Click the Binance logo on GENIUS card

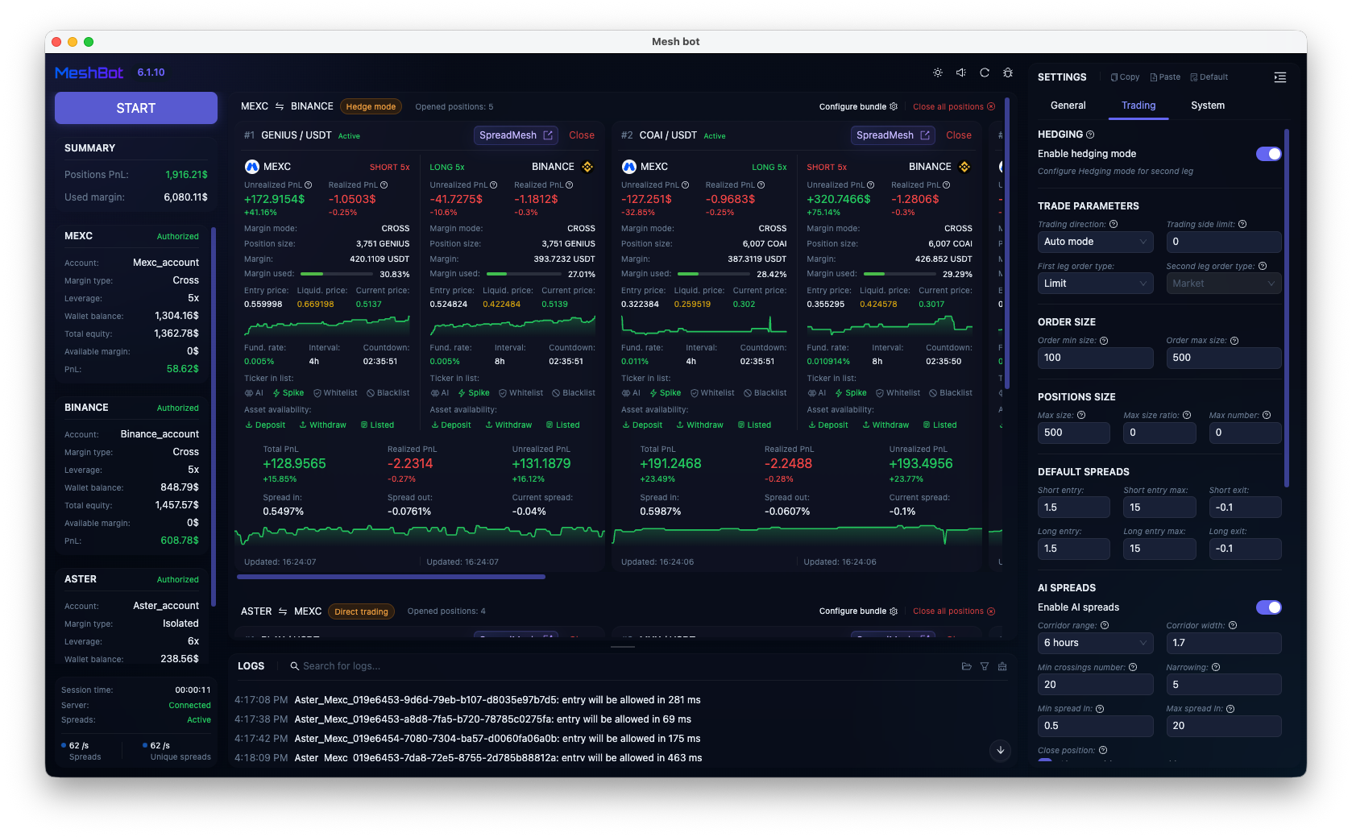(587, 167)
